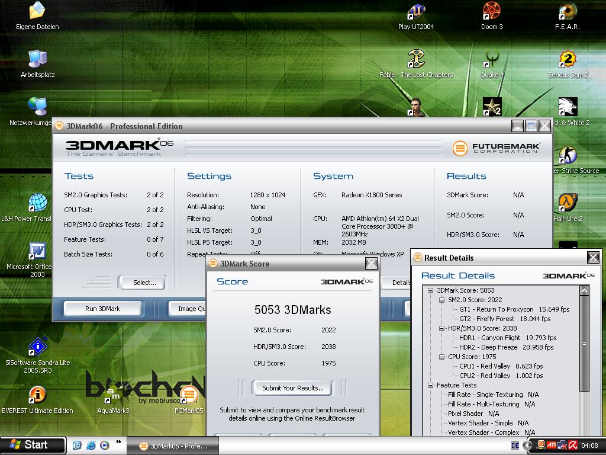
Task: Collapse the HDR/SM3.0 Score: 2038 node
Action: [441, 328]
